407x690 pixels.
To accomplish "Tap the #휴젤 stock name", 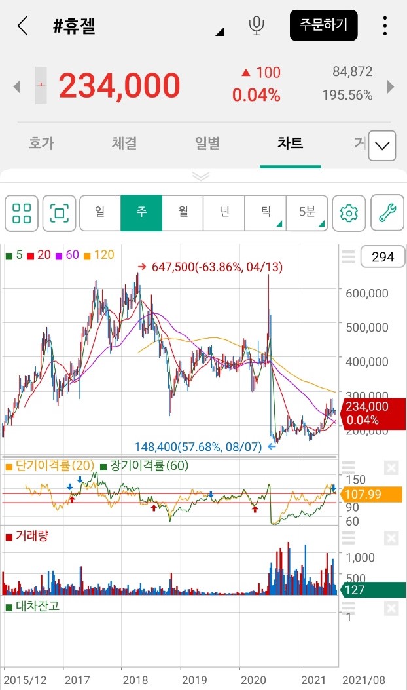I will click(75, 26).
